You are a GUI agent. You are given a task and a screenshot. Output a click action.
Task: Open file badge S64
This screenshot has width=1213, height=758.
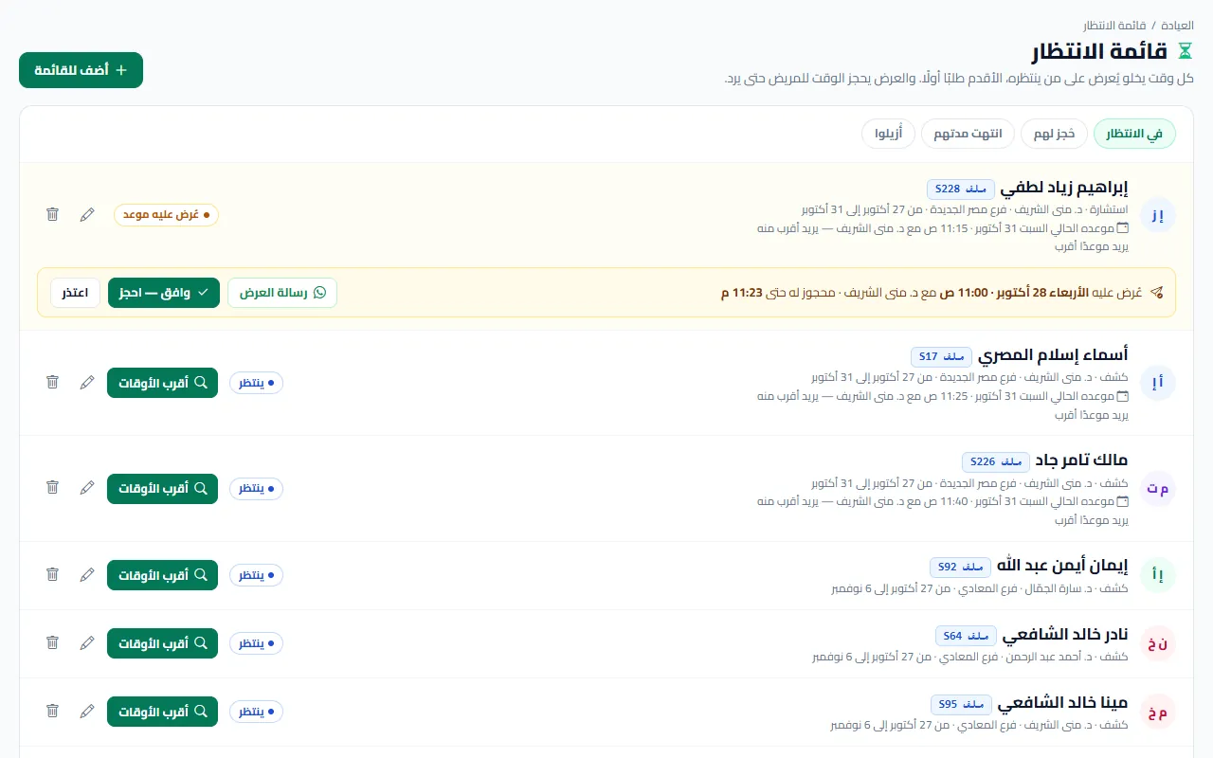click(966, 636)
